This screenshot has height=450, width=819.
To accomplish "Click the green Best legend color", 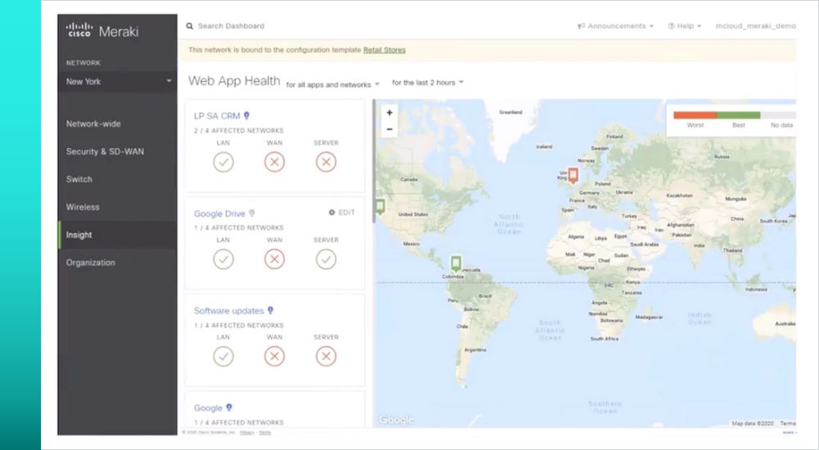I will [x=738, y=115].
